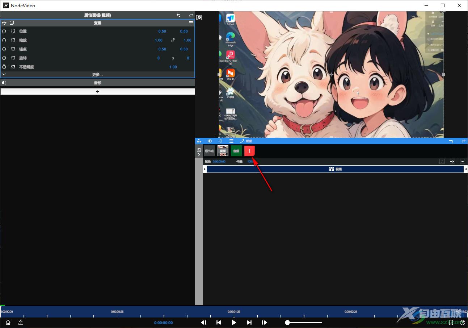
Task: Open gear settings for 缩放 property
Action: pos(13,40)
